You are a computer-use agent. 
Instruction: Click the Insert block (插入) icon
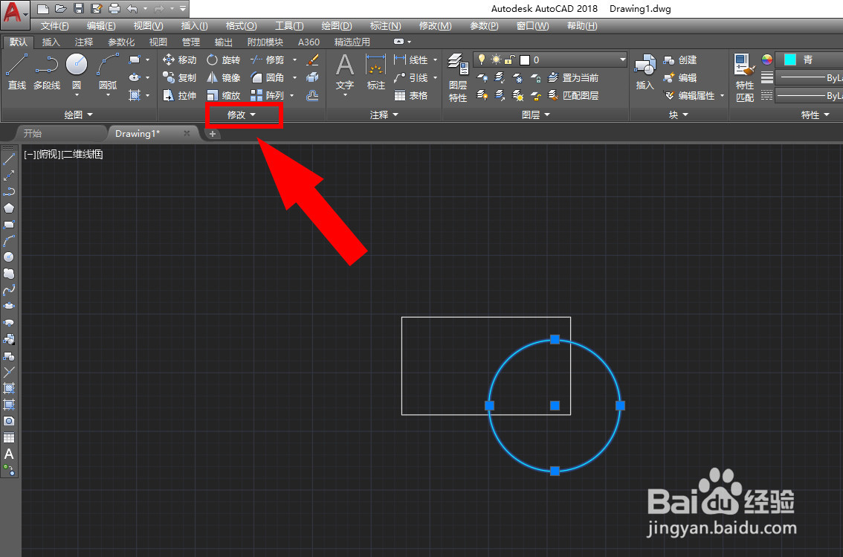click(x=645, y=71)
